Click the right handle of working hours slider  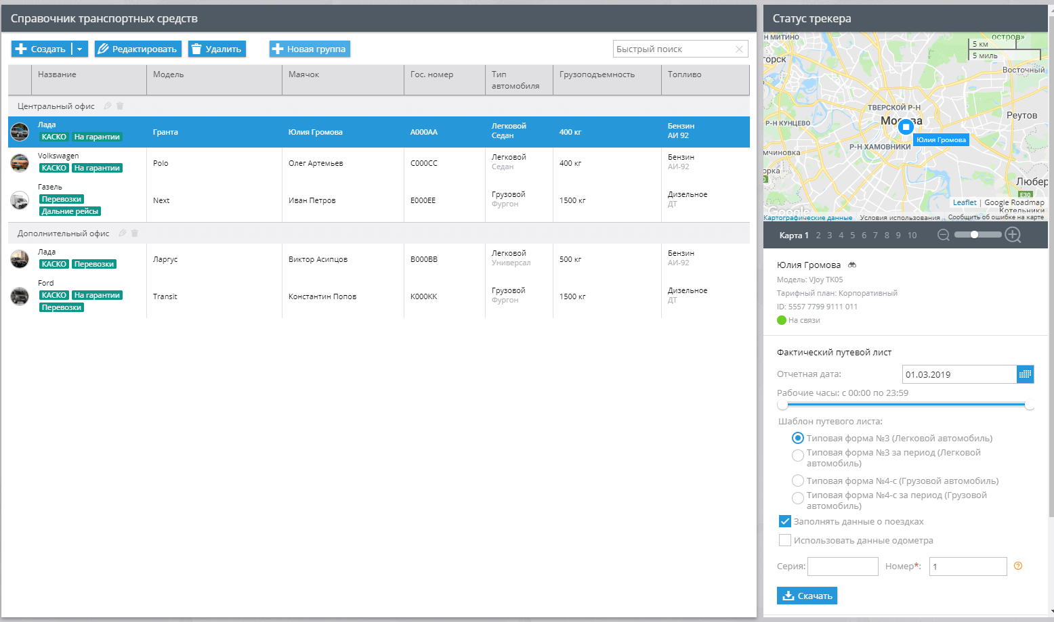click(x=1029, y=405)
